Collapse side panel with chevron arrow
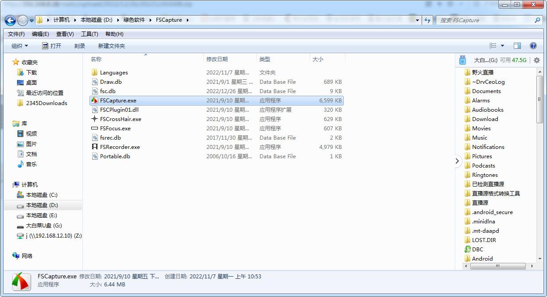Viewport: 547px width, 297px height. click(x=458, y=161)
